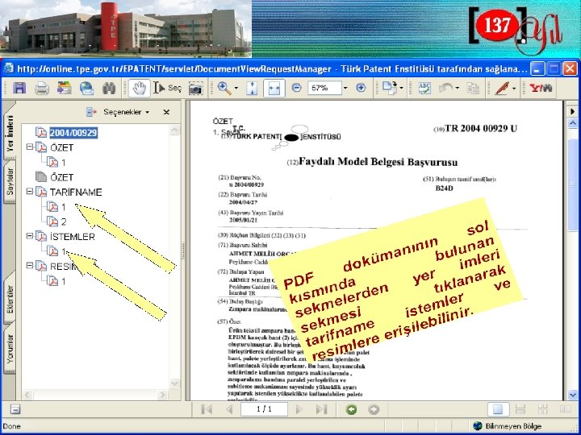This screenshot has width=581, height=435.
Task: Select the Hand tool
Action: click(140, 88)
